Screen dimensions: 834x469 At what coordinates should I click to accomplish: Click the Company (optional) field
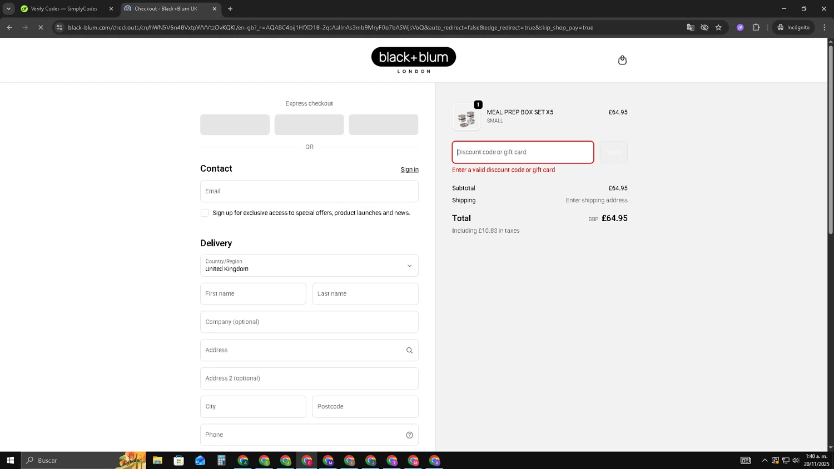309,322
